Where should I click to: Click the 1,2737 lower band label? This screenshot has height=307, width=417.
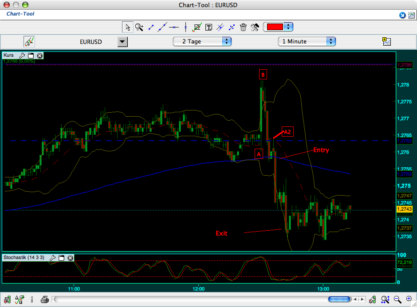(x=404, y=228)
